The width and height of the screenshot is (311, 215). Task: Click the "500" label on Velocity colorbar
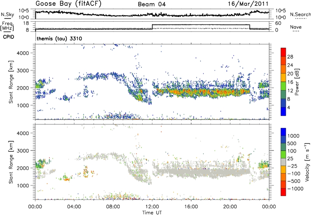(x=292, y=143)
